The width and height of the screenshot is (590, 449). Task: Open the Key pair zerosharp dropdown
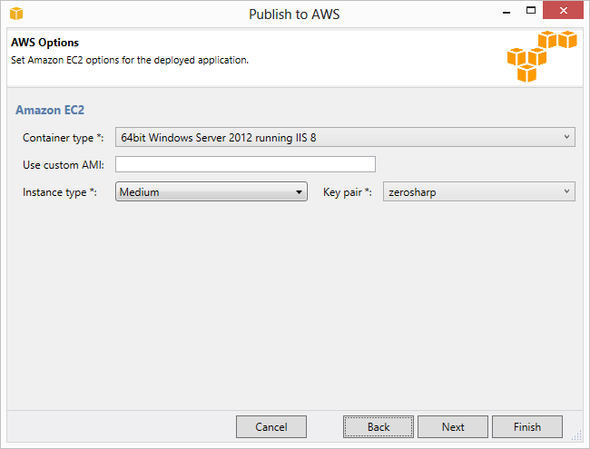click(x=479, y=191)
